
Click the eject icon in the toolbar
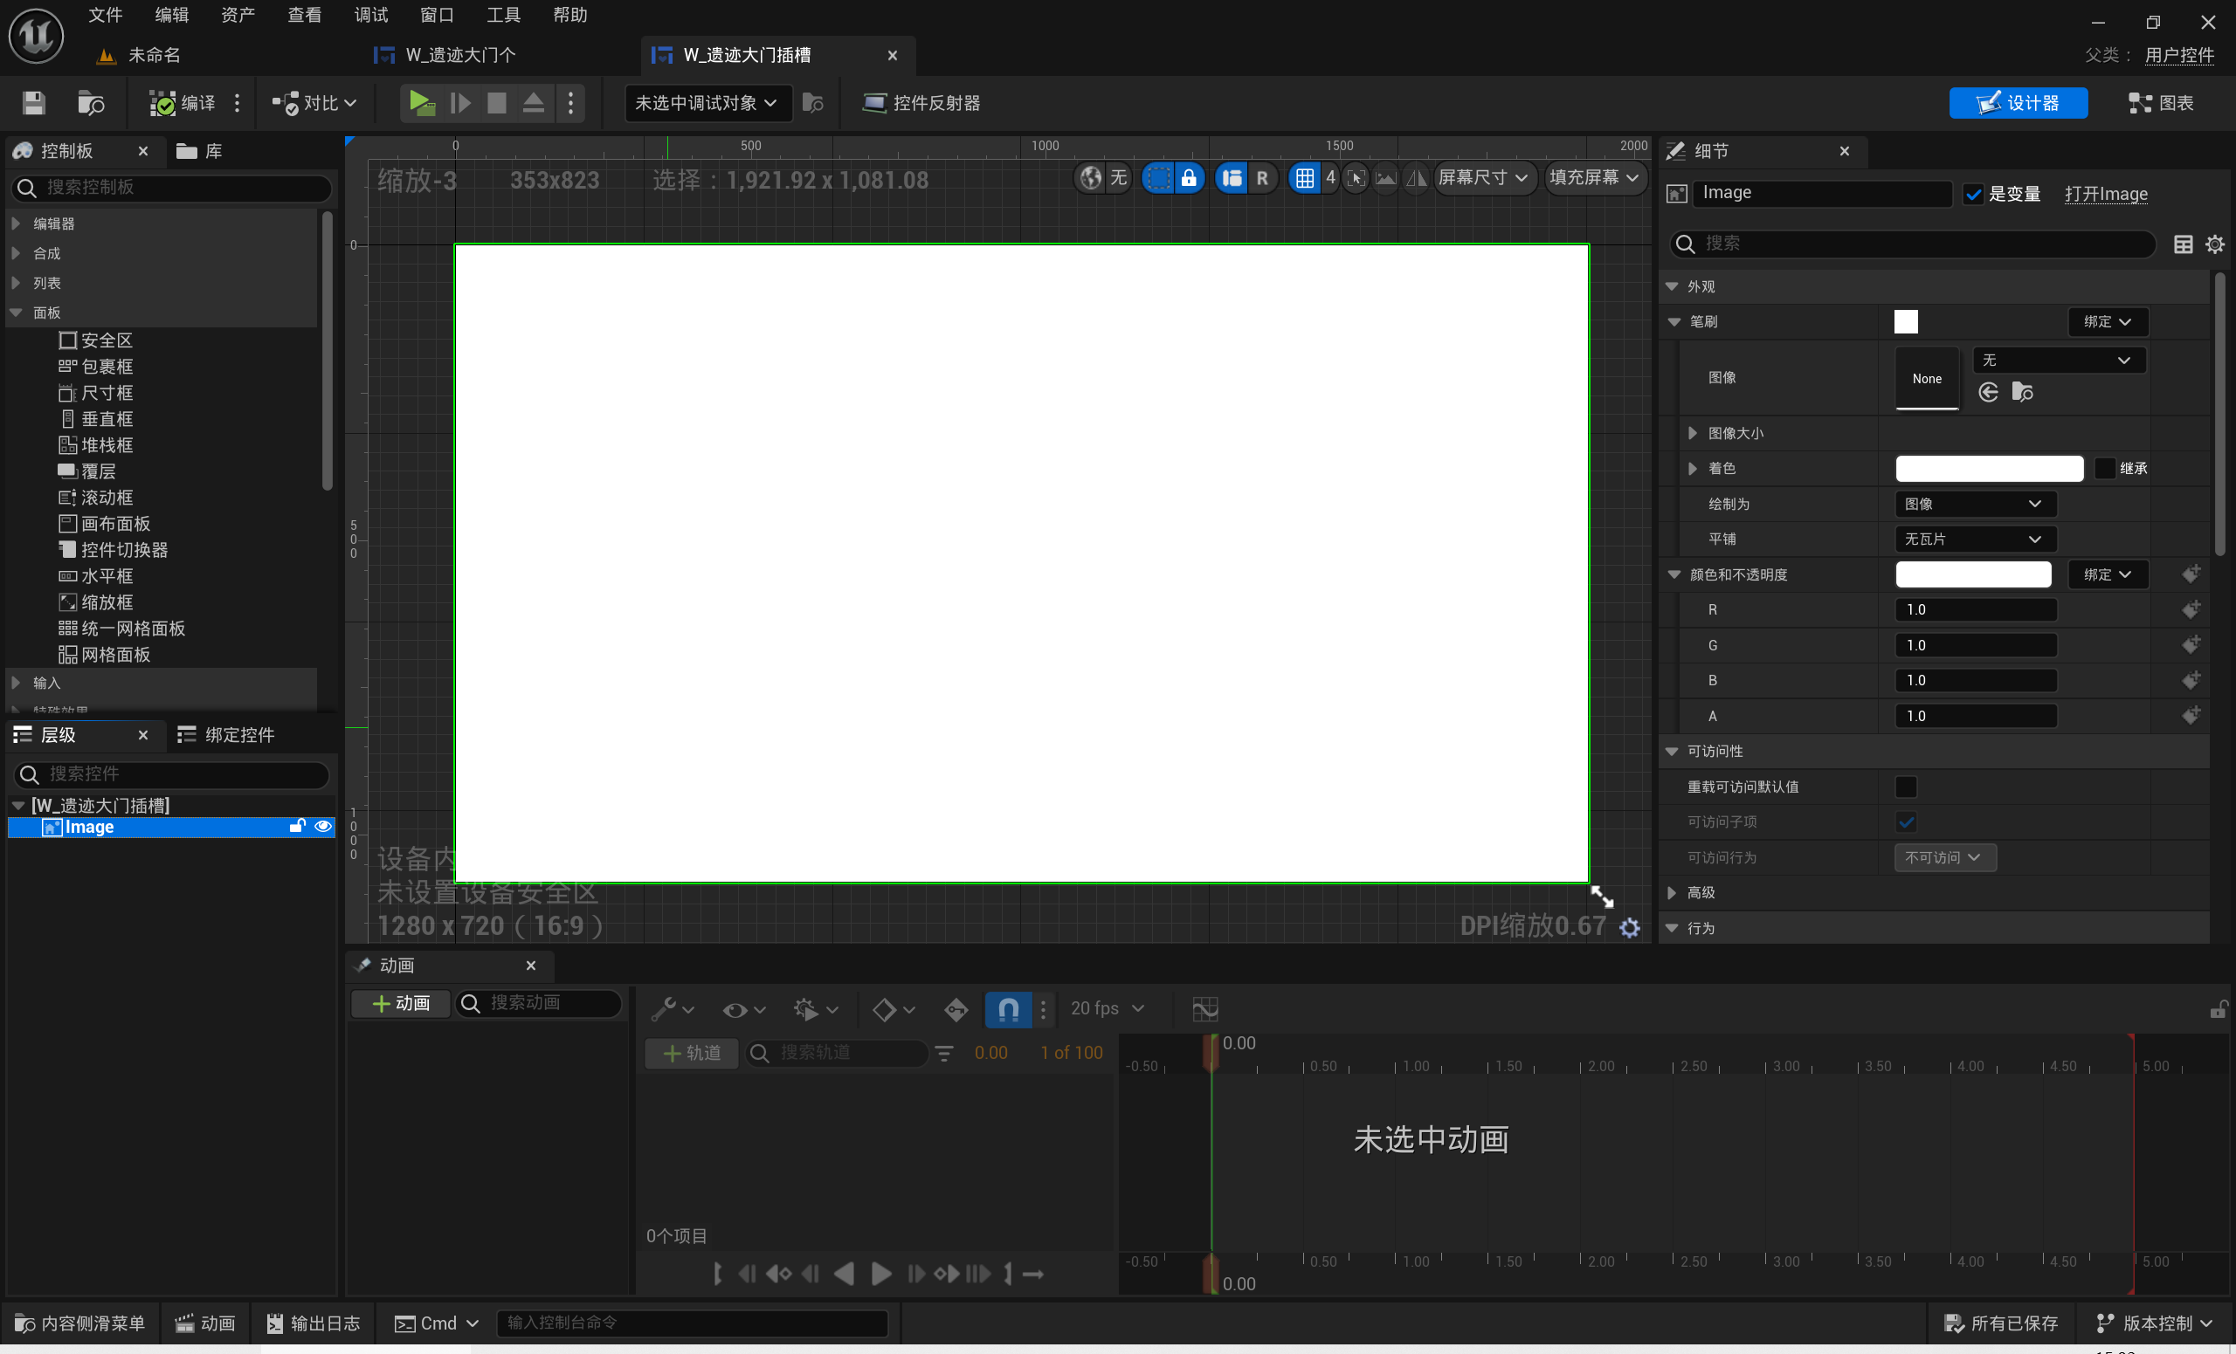534,102
